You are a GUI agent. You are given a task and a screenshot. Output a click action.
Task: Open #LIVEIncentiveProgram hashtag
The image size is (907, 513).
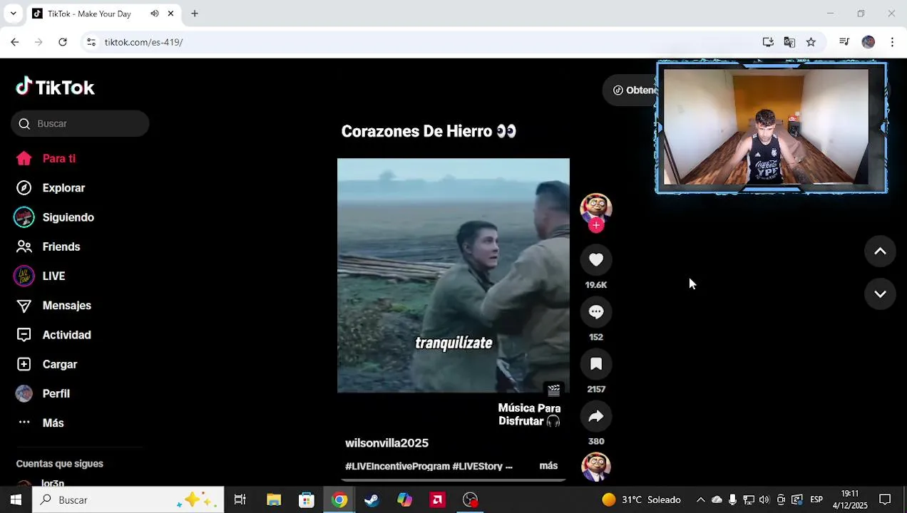(x=397, y=466)
